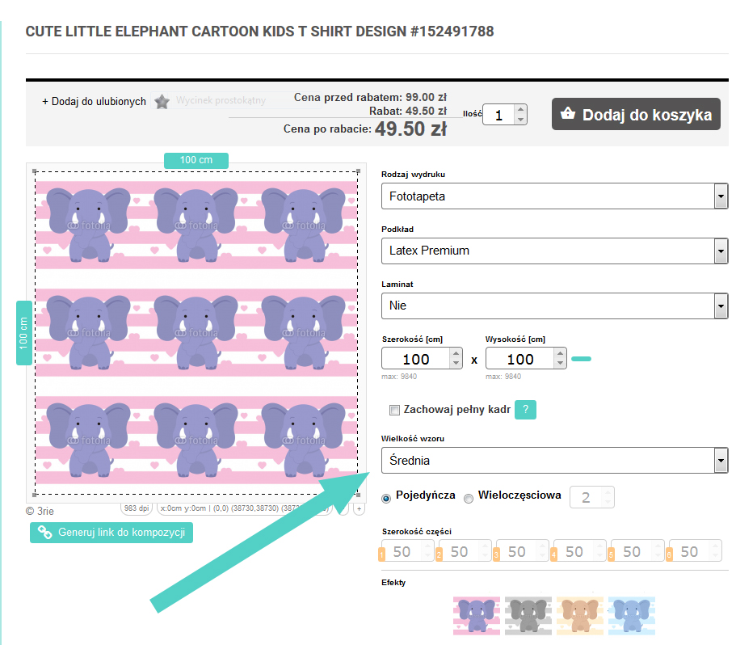Click the vertical 100 cm height label

point(24,333)
